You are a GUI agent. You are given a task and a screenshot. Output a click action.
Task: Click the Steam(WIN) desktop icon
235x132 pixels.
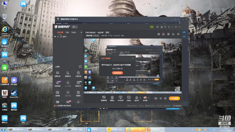(14, 94)
